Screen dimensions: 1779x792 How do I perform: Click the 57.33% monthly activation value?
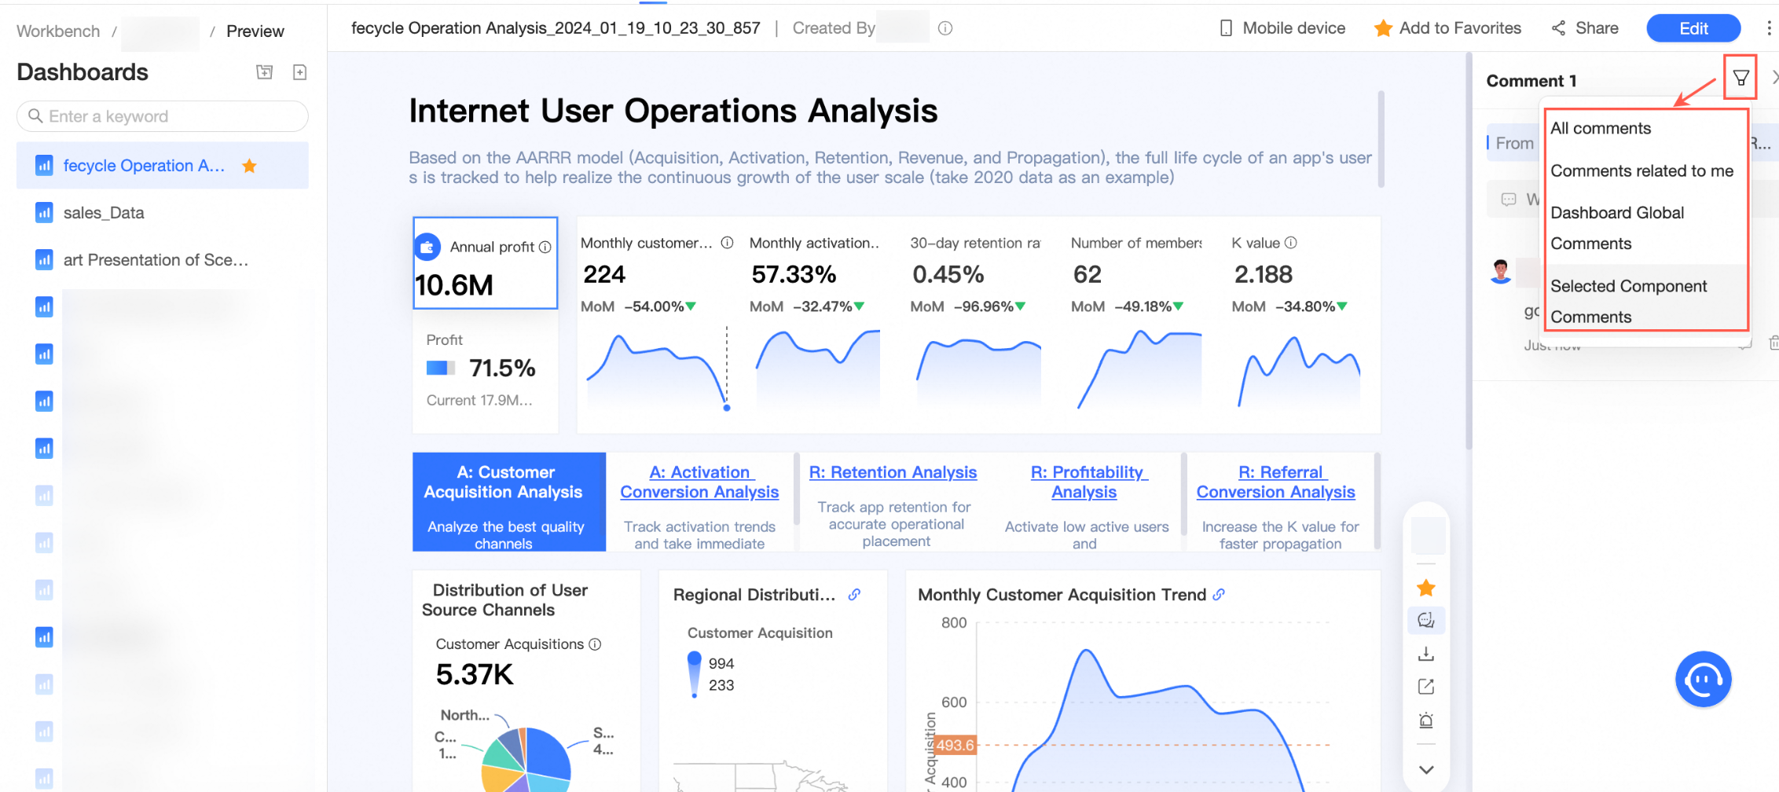click(794, 274)
